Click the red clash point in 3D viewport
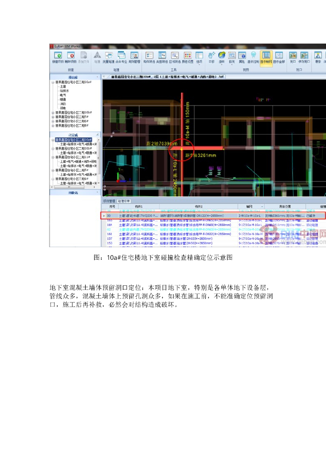 (181, 149)
